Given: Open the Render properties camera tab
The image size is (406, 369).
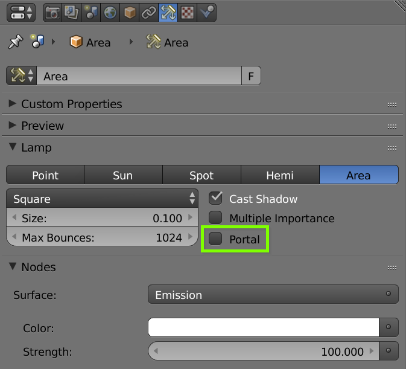Looking at the screenshot, I should (x=52, y=13).
